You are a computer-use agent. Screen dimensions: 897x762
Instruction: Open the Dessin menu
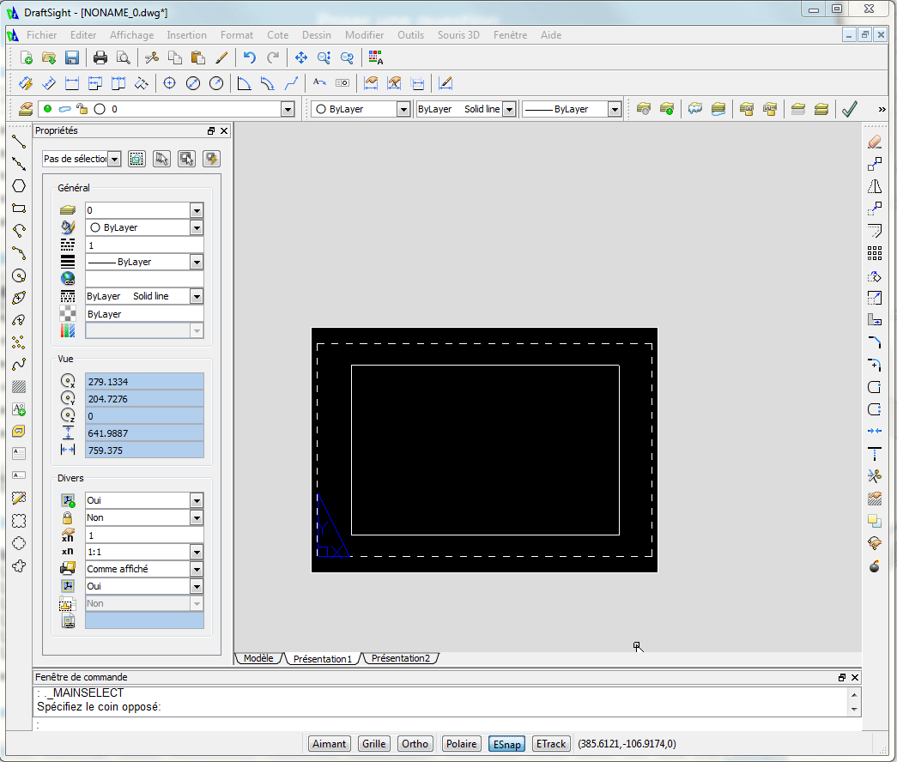(316, 35)
